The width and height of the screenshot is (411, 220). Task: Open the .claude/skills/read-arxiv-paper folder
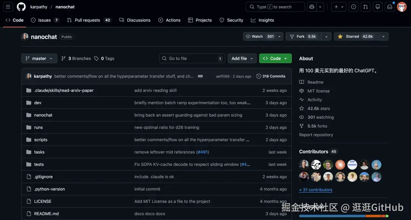[64, 90]
